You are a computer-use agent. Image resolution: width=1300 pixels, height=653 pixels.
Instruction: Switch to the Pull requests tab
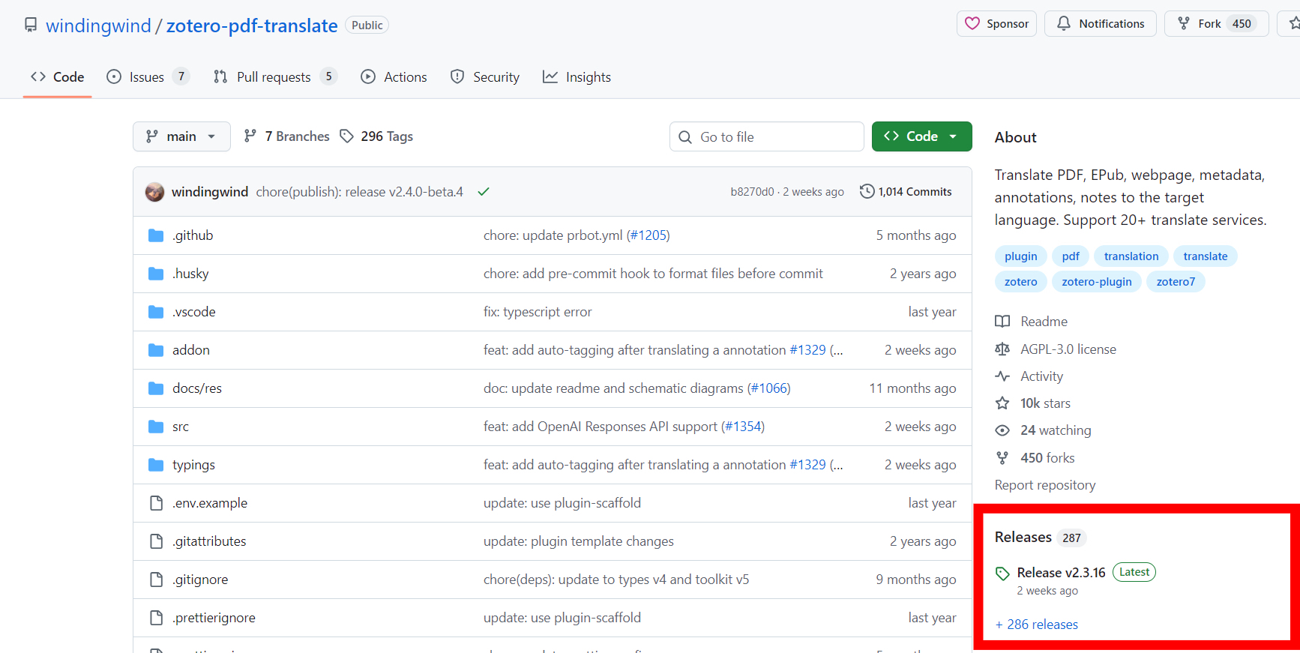(x=274, y=77)
